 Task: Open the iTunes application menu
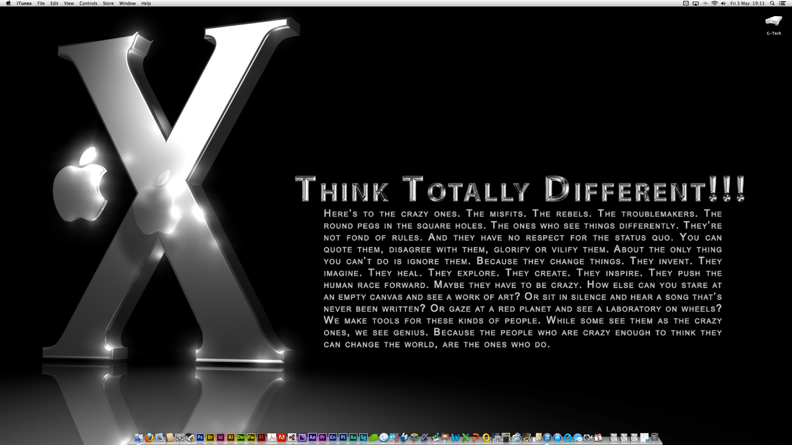24,3
